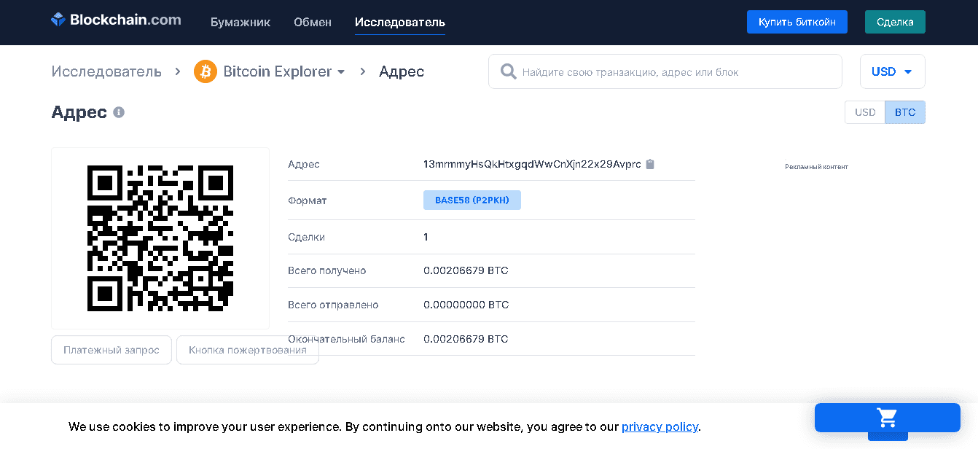Open the privacy policy link

click(660, 426)
